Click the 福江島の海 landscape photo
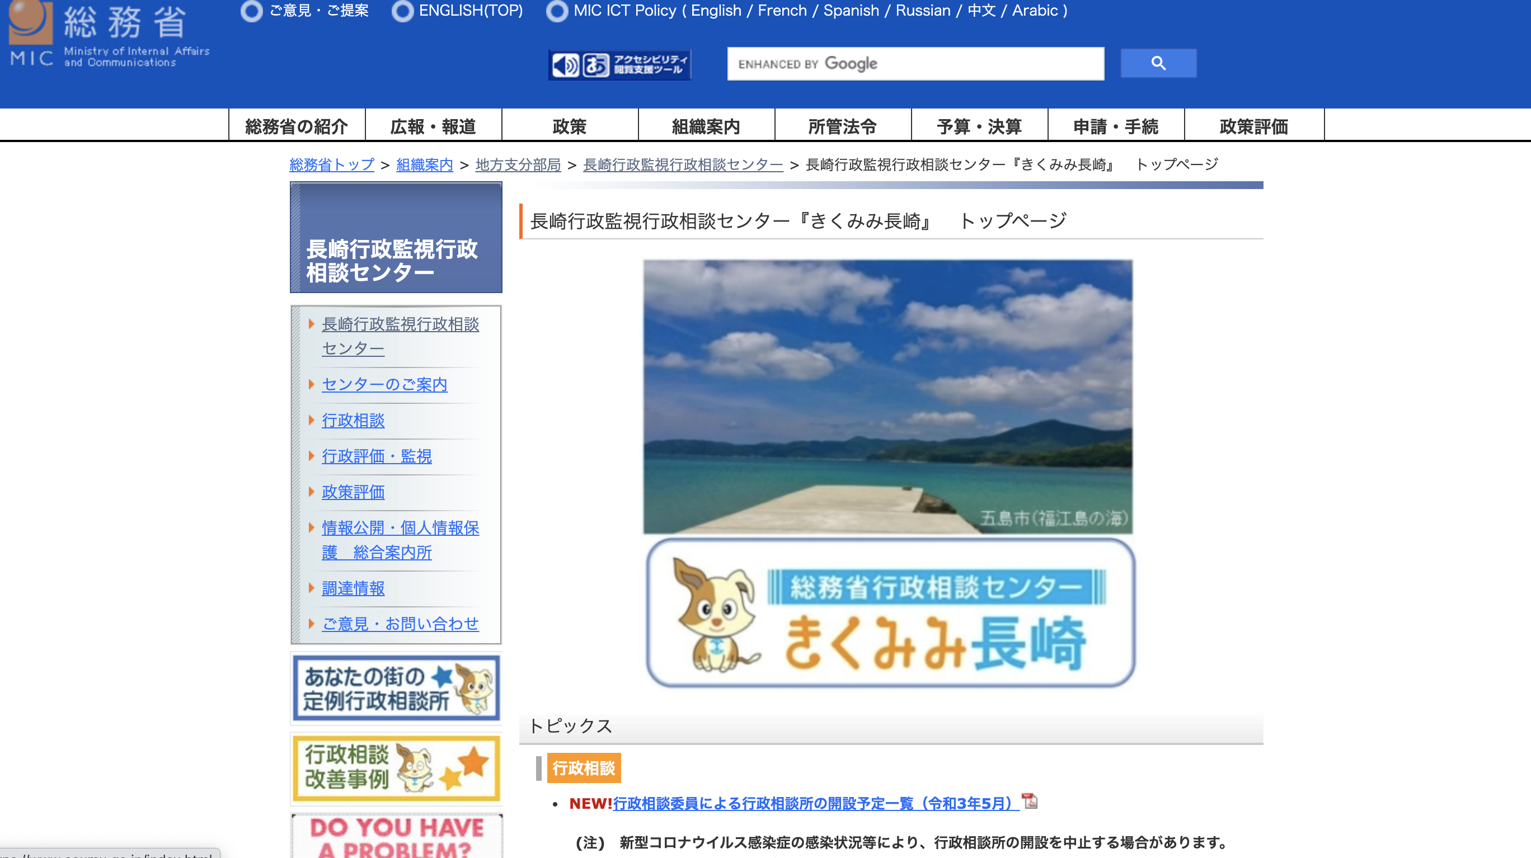 tap(887, 397)
